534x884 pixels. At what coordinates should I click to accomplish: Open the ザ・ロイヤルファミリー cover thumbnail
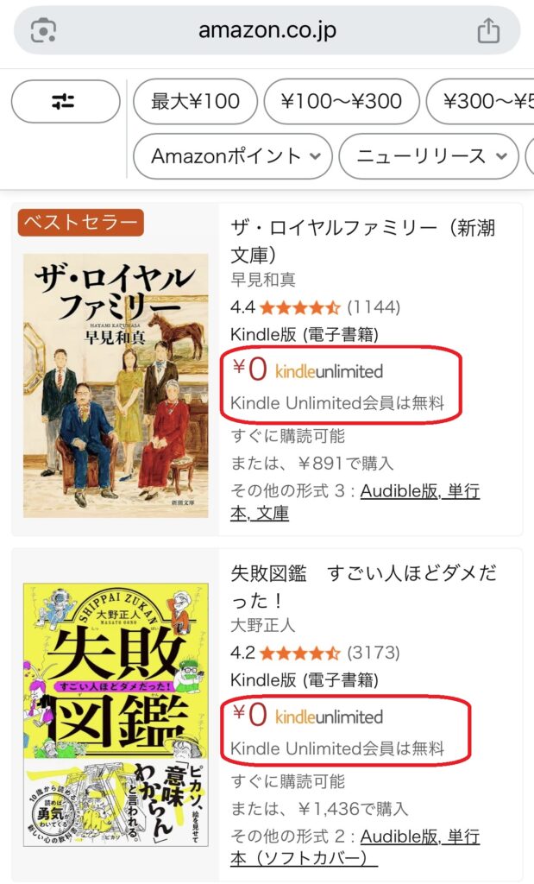coord(116,384)
